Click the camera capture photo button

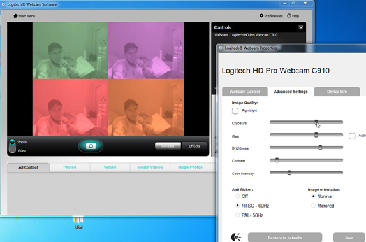(91, 146)
